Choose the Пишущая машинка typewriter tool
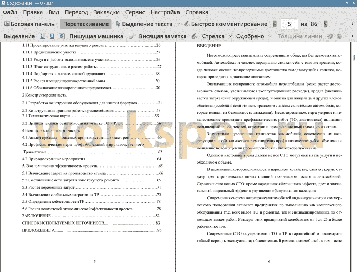 click(96, 36)
